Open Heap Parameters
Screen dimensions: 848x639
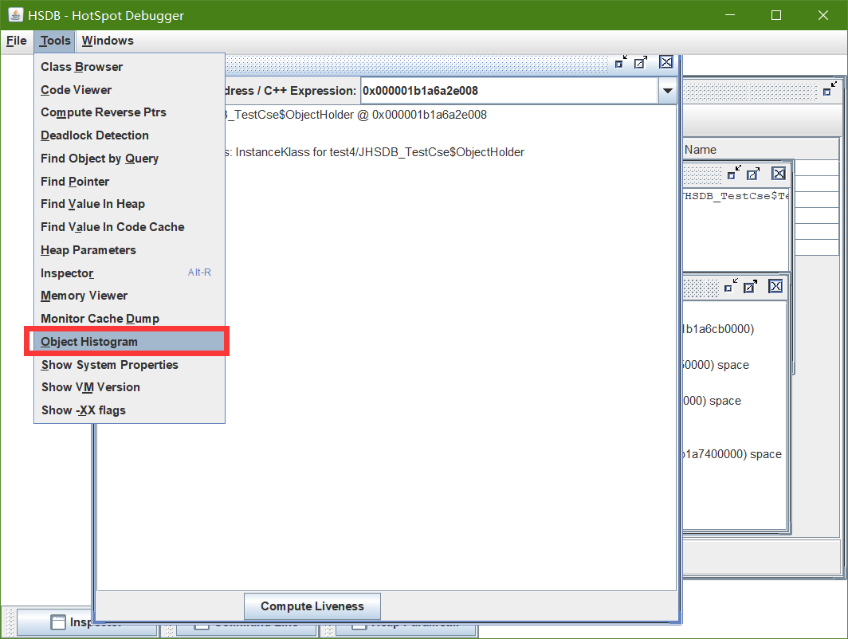(129, 249)
